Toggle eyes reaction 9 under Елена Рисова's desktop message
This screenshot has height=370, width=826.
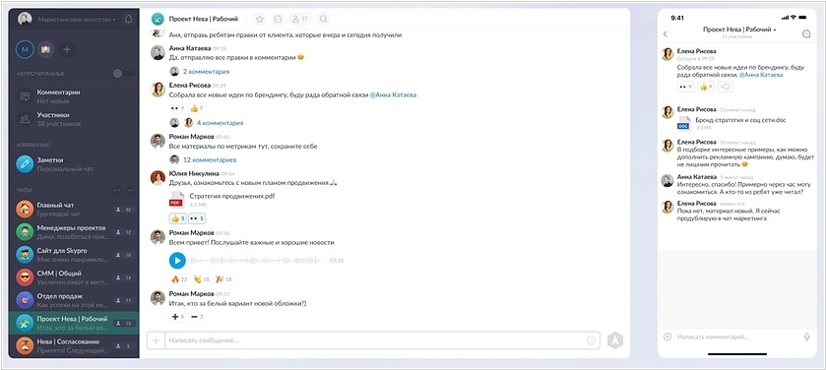[x=177, y=108]
